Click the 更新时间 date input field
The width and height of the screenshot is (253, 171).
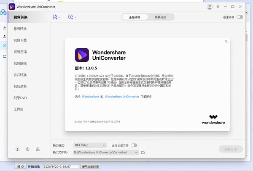(x=61, y=167)
